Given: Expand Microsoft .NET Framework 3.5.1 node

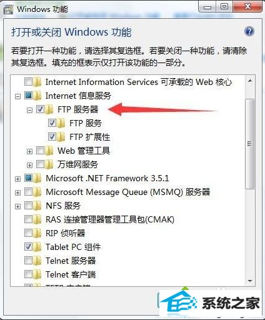Looking at the screenshot, I should point(18,179).
